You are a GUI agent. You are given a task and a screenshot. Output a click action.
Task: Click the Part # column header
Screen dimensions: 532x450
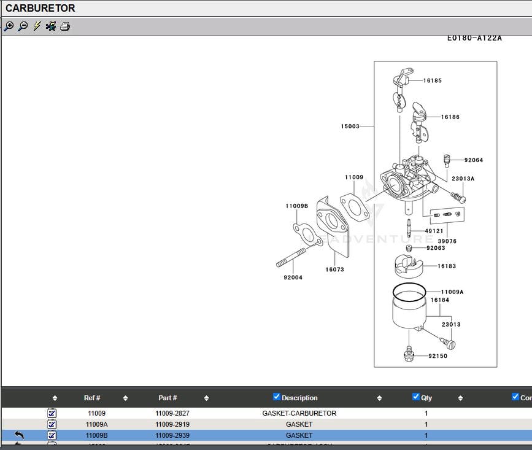coord(168,398)
